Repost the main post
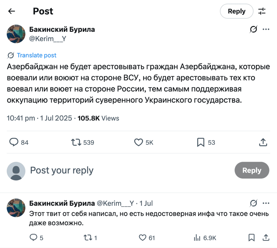This screenshot has width=277, height=248. point(76,142)
